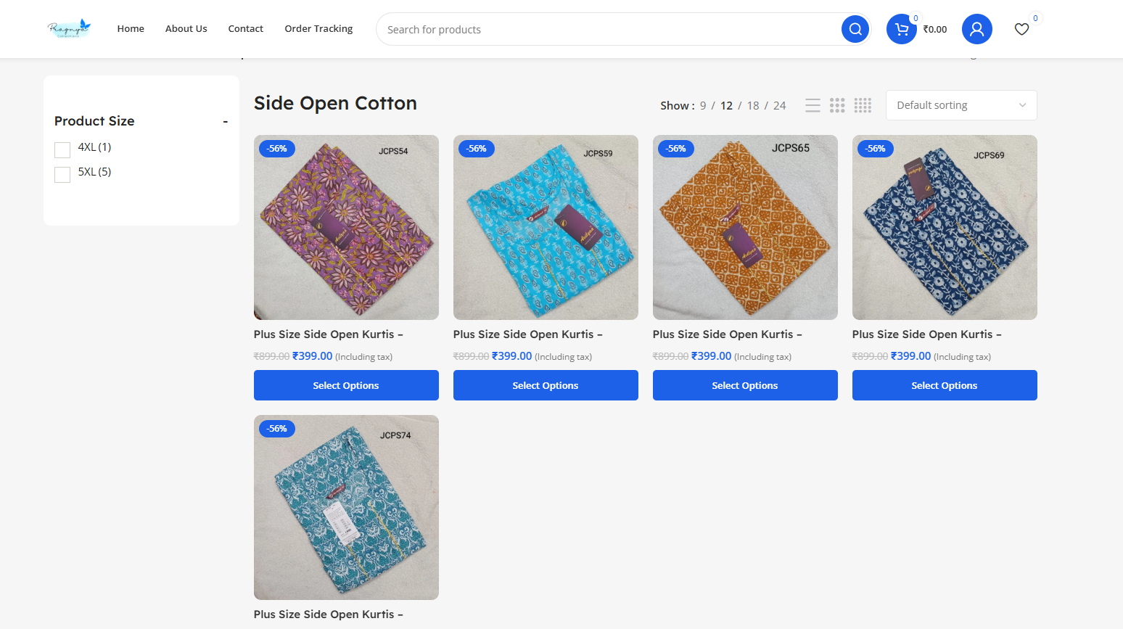Open the Order Tracking page
The image size is (1123, 629).
(x=318, y=29)
